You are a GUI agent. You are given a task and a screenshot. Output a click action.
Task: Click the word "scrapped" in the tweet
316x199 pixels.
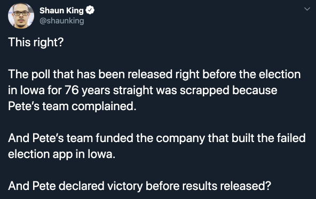204,90
